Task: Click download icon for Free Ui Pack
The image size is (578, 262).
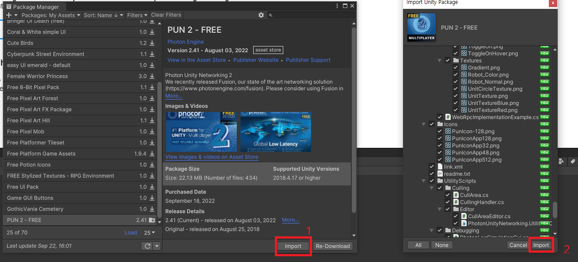Action: (152, 187)
